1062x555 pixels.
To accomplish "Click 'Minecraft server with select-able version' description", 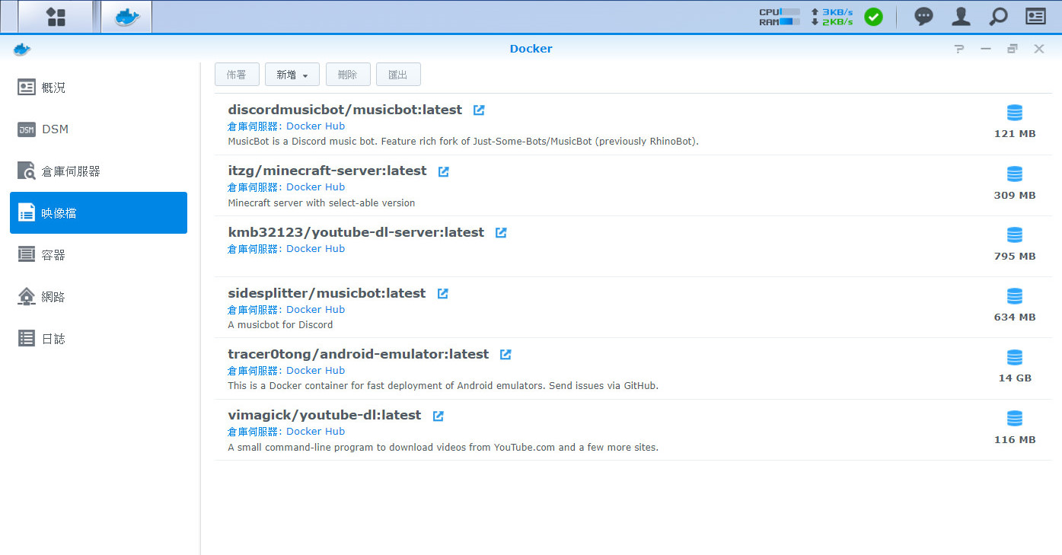I will 321,203.
